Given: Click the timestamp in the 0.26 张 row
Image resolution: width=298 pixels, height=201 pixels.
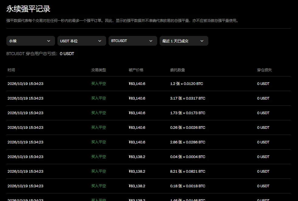Looking at the screenshot, I should pos(26,128).
